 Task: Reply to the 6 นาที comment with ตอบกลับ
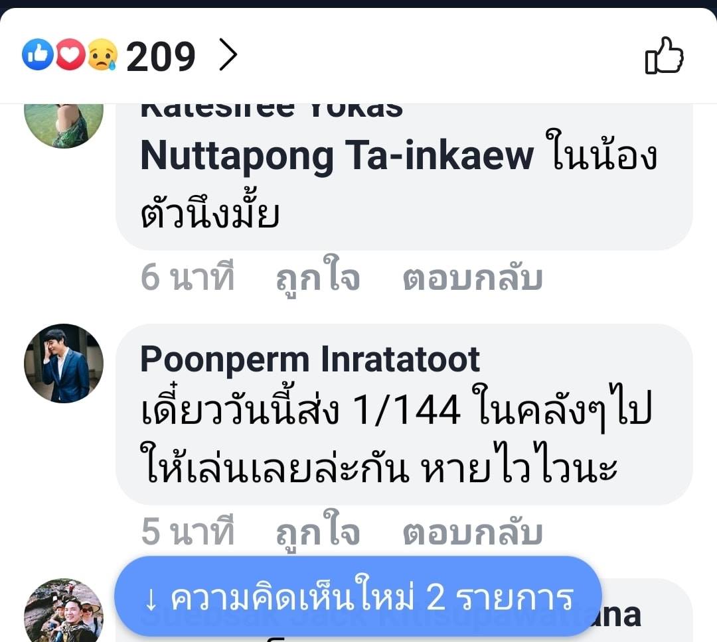click(473, 277)
